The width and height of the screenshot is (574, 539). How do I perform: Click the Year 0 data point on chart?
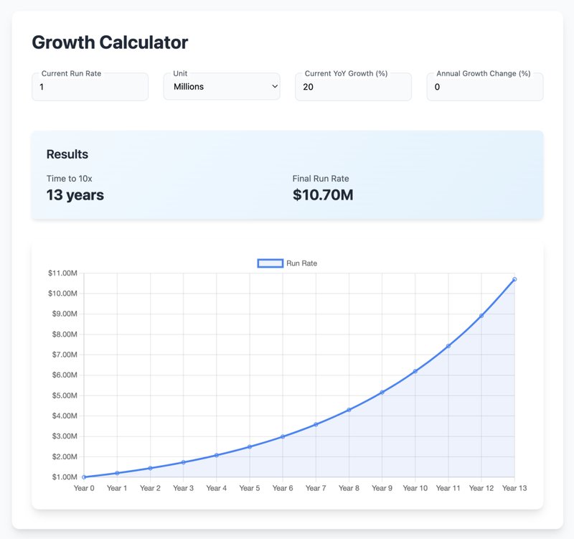[84, 477]
